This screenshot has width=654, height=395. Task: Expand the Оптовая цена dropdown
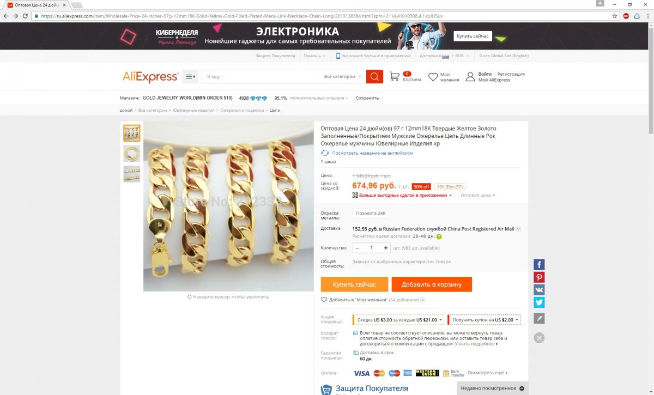click(x=477, y=195)
